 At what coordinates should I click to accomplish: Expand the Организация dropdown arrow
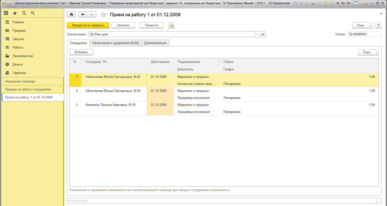257,34
